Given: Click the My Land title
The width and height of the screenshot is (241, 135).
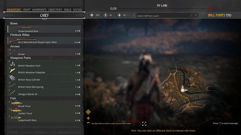Looking at the screenshot, I should (162, 5).
